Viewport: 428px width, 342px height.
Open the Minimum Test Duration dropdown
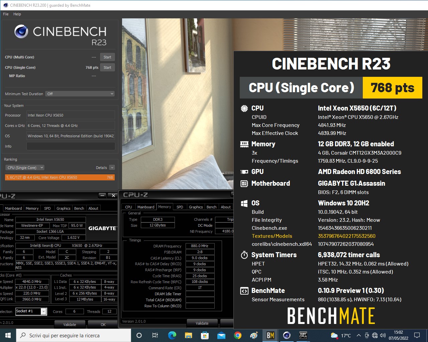click(x=80, y=94)
